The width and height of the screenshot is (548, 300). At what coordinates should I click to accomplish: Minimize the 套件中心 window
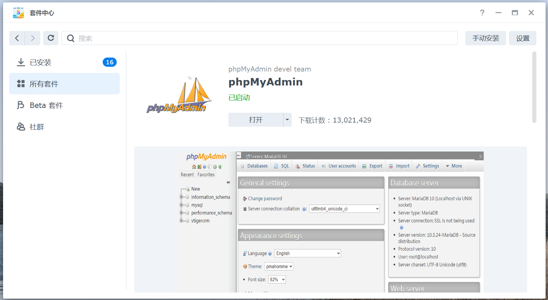[x=499, y=13]
